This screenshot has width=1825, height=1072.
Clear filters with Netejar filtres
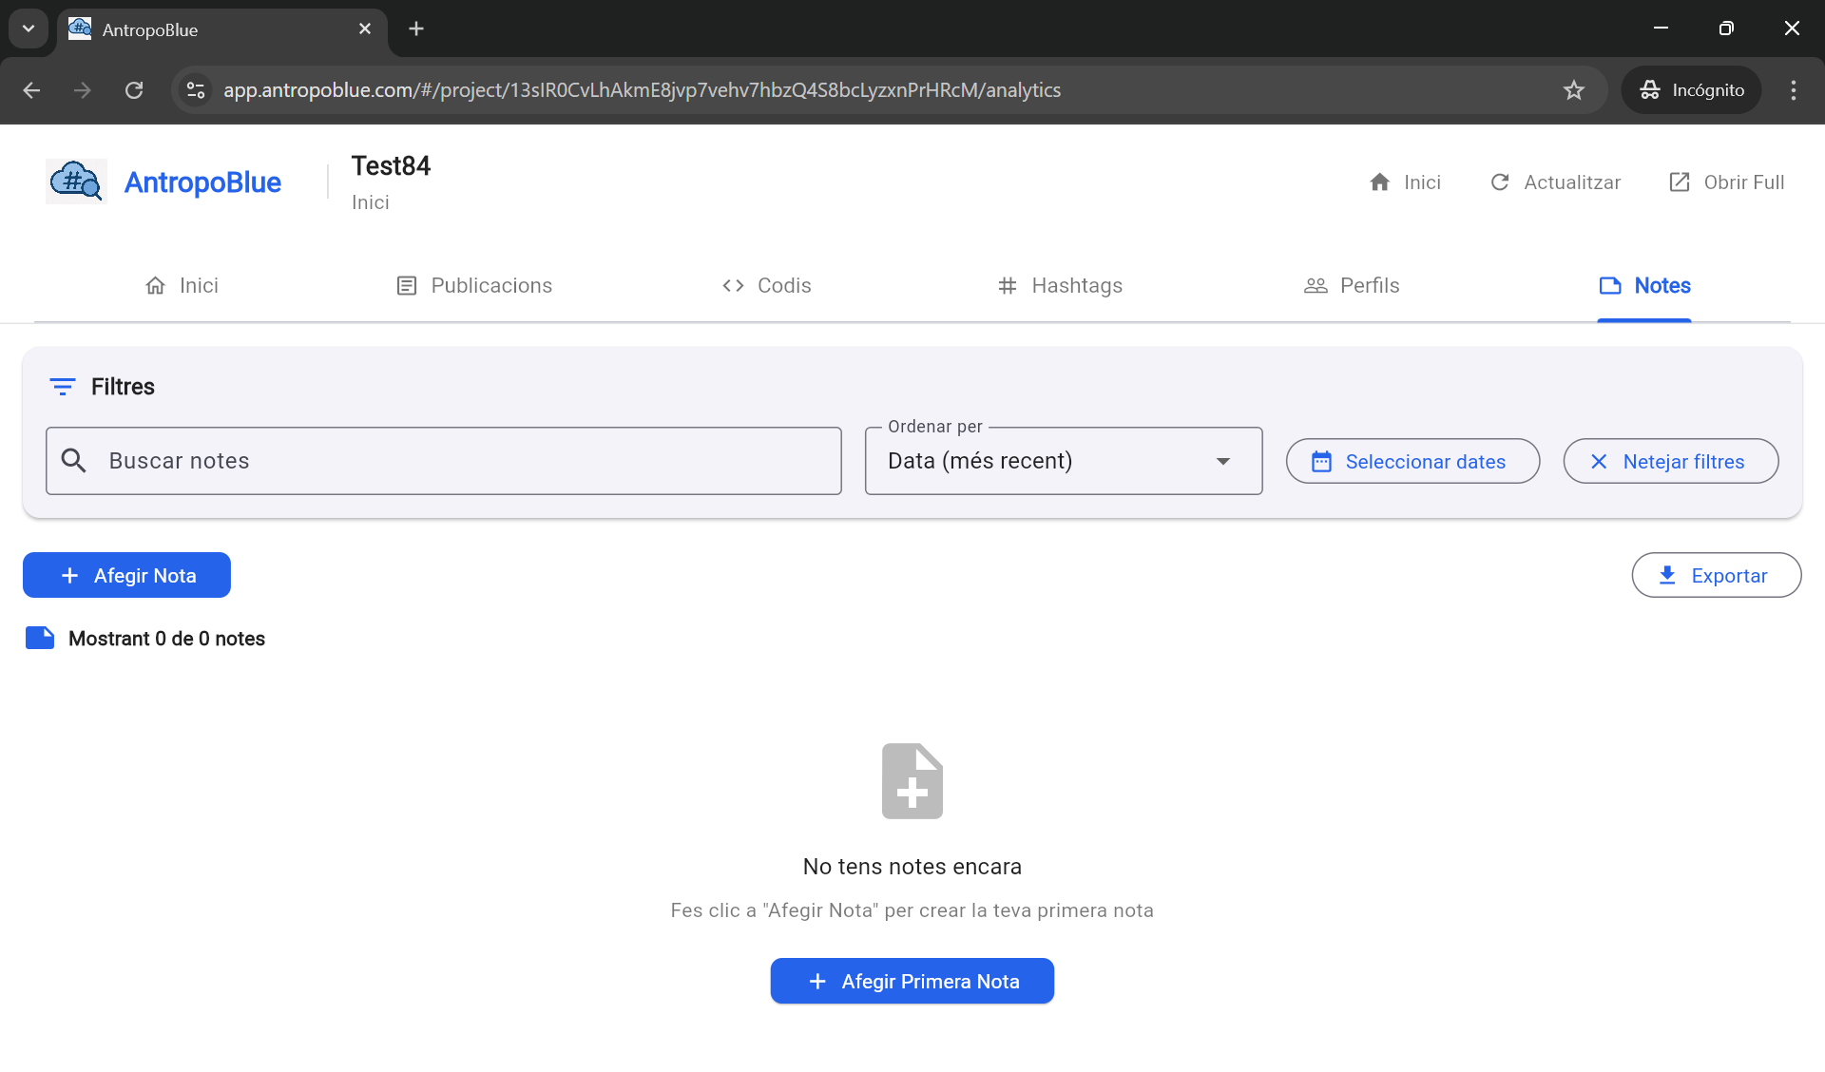(1670, 461)
